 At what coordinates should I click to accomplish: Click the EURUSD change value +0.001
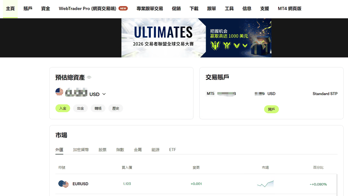pos(196,184)
